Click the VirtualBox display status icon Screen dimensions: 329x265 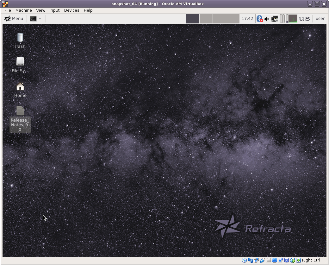pyautogui.click(x=274, y=260)
